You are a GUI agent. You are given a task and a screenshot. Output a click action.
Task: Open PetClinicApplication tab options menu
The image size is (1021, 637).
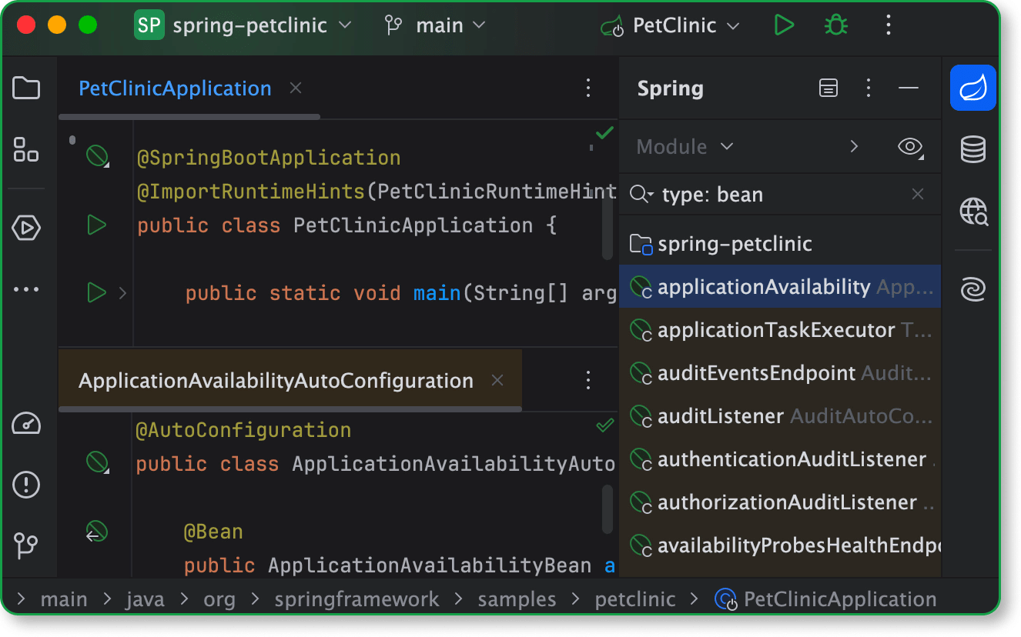[588, 88]
